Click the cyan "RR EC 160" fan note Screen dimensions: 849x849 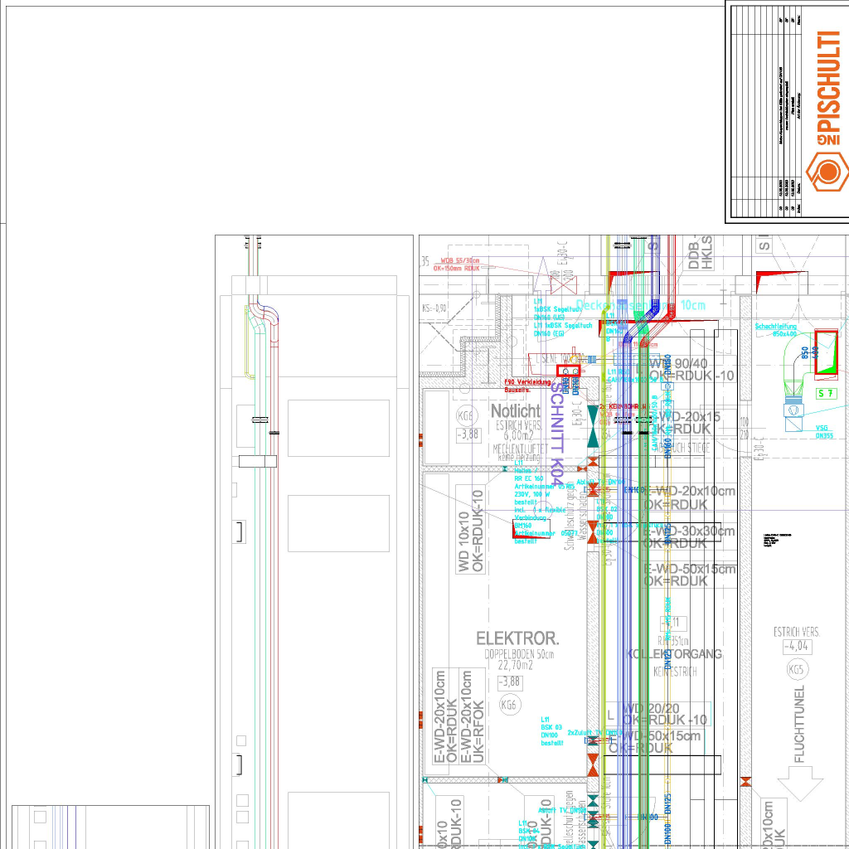(528, 478)
